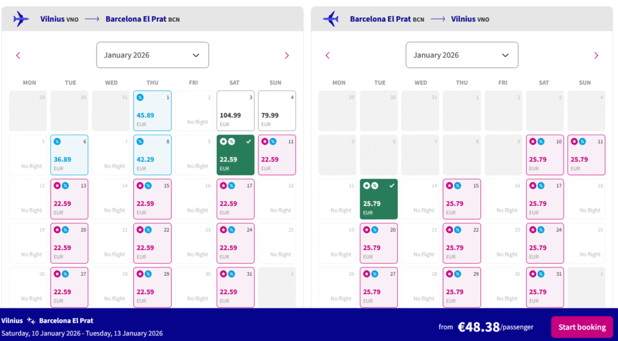
Task: Select outbound flight on Sunday 11 January
Action: (x=276, y=155)
